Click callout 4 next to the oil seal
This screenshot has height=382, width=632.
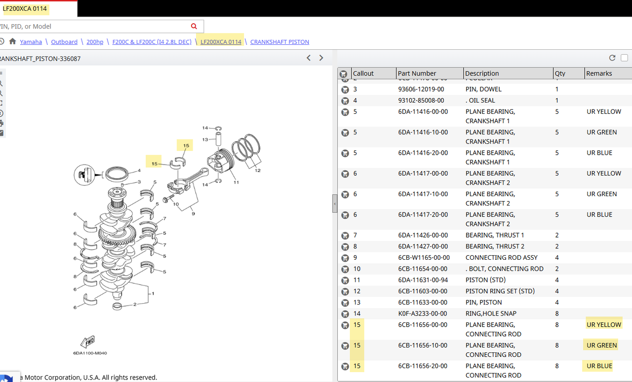pyautogui.click(x=139, y=171)
